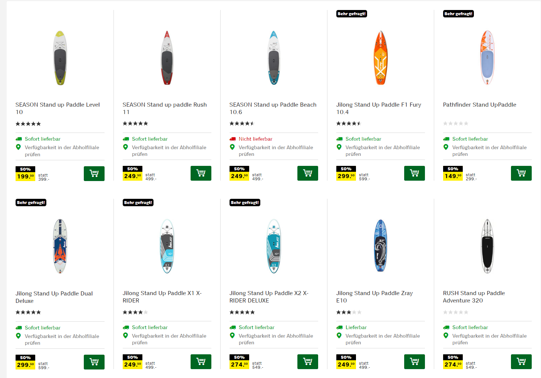Image resolution: width=541 pixels, height=378 pixels.
Task: Check pickup store availability for SEASON Rush 11
Action: point(169,151)
